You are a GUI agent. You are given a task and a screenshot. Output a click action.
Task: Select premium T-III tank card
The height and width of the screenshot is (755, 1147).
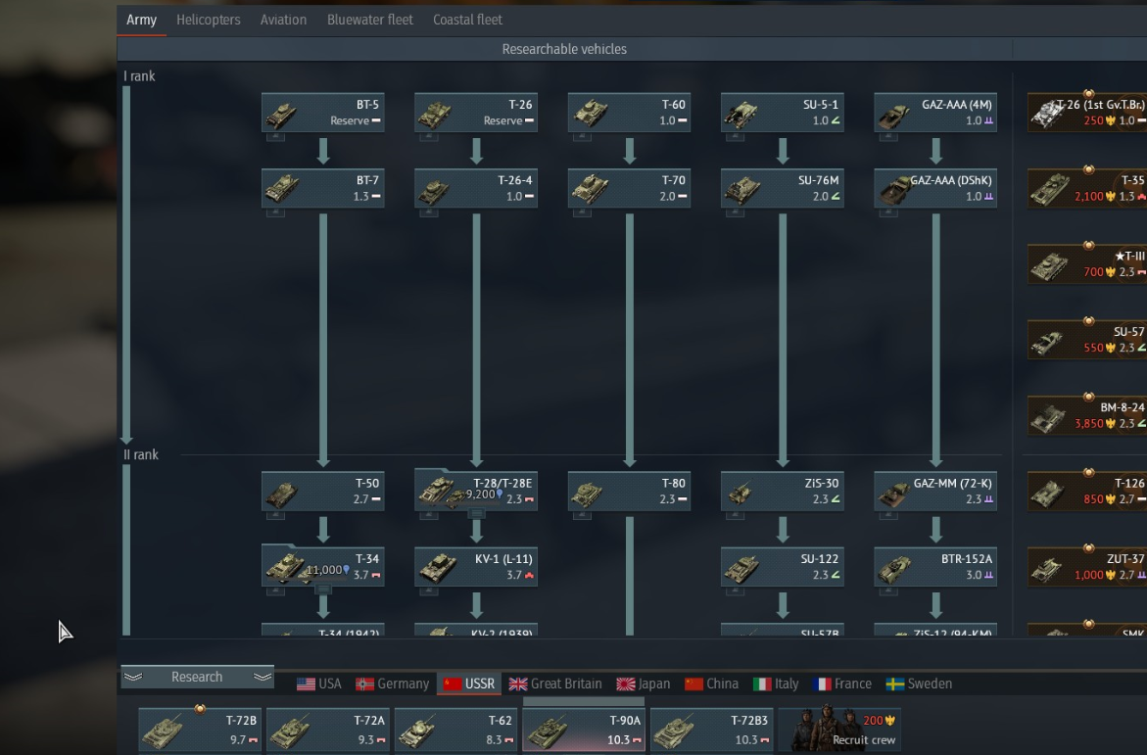[1087, 264]
